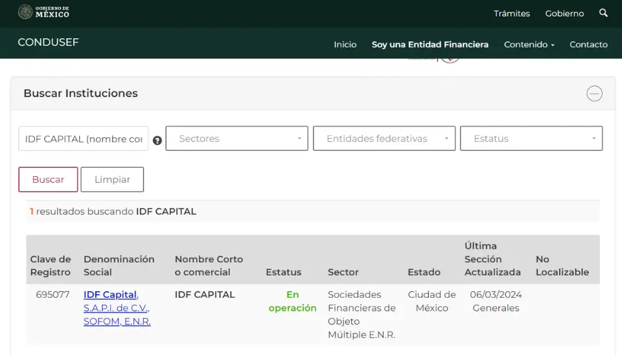Viewport: 622px width, 356px height.
Task: Click the 06/03/2024 Generales cell
Action: point(496,301)
